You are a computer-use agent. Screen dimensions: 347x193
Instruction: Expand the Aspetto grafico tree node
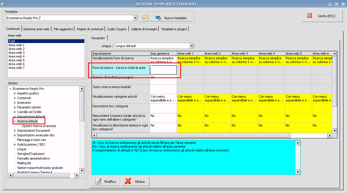15,93
